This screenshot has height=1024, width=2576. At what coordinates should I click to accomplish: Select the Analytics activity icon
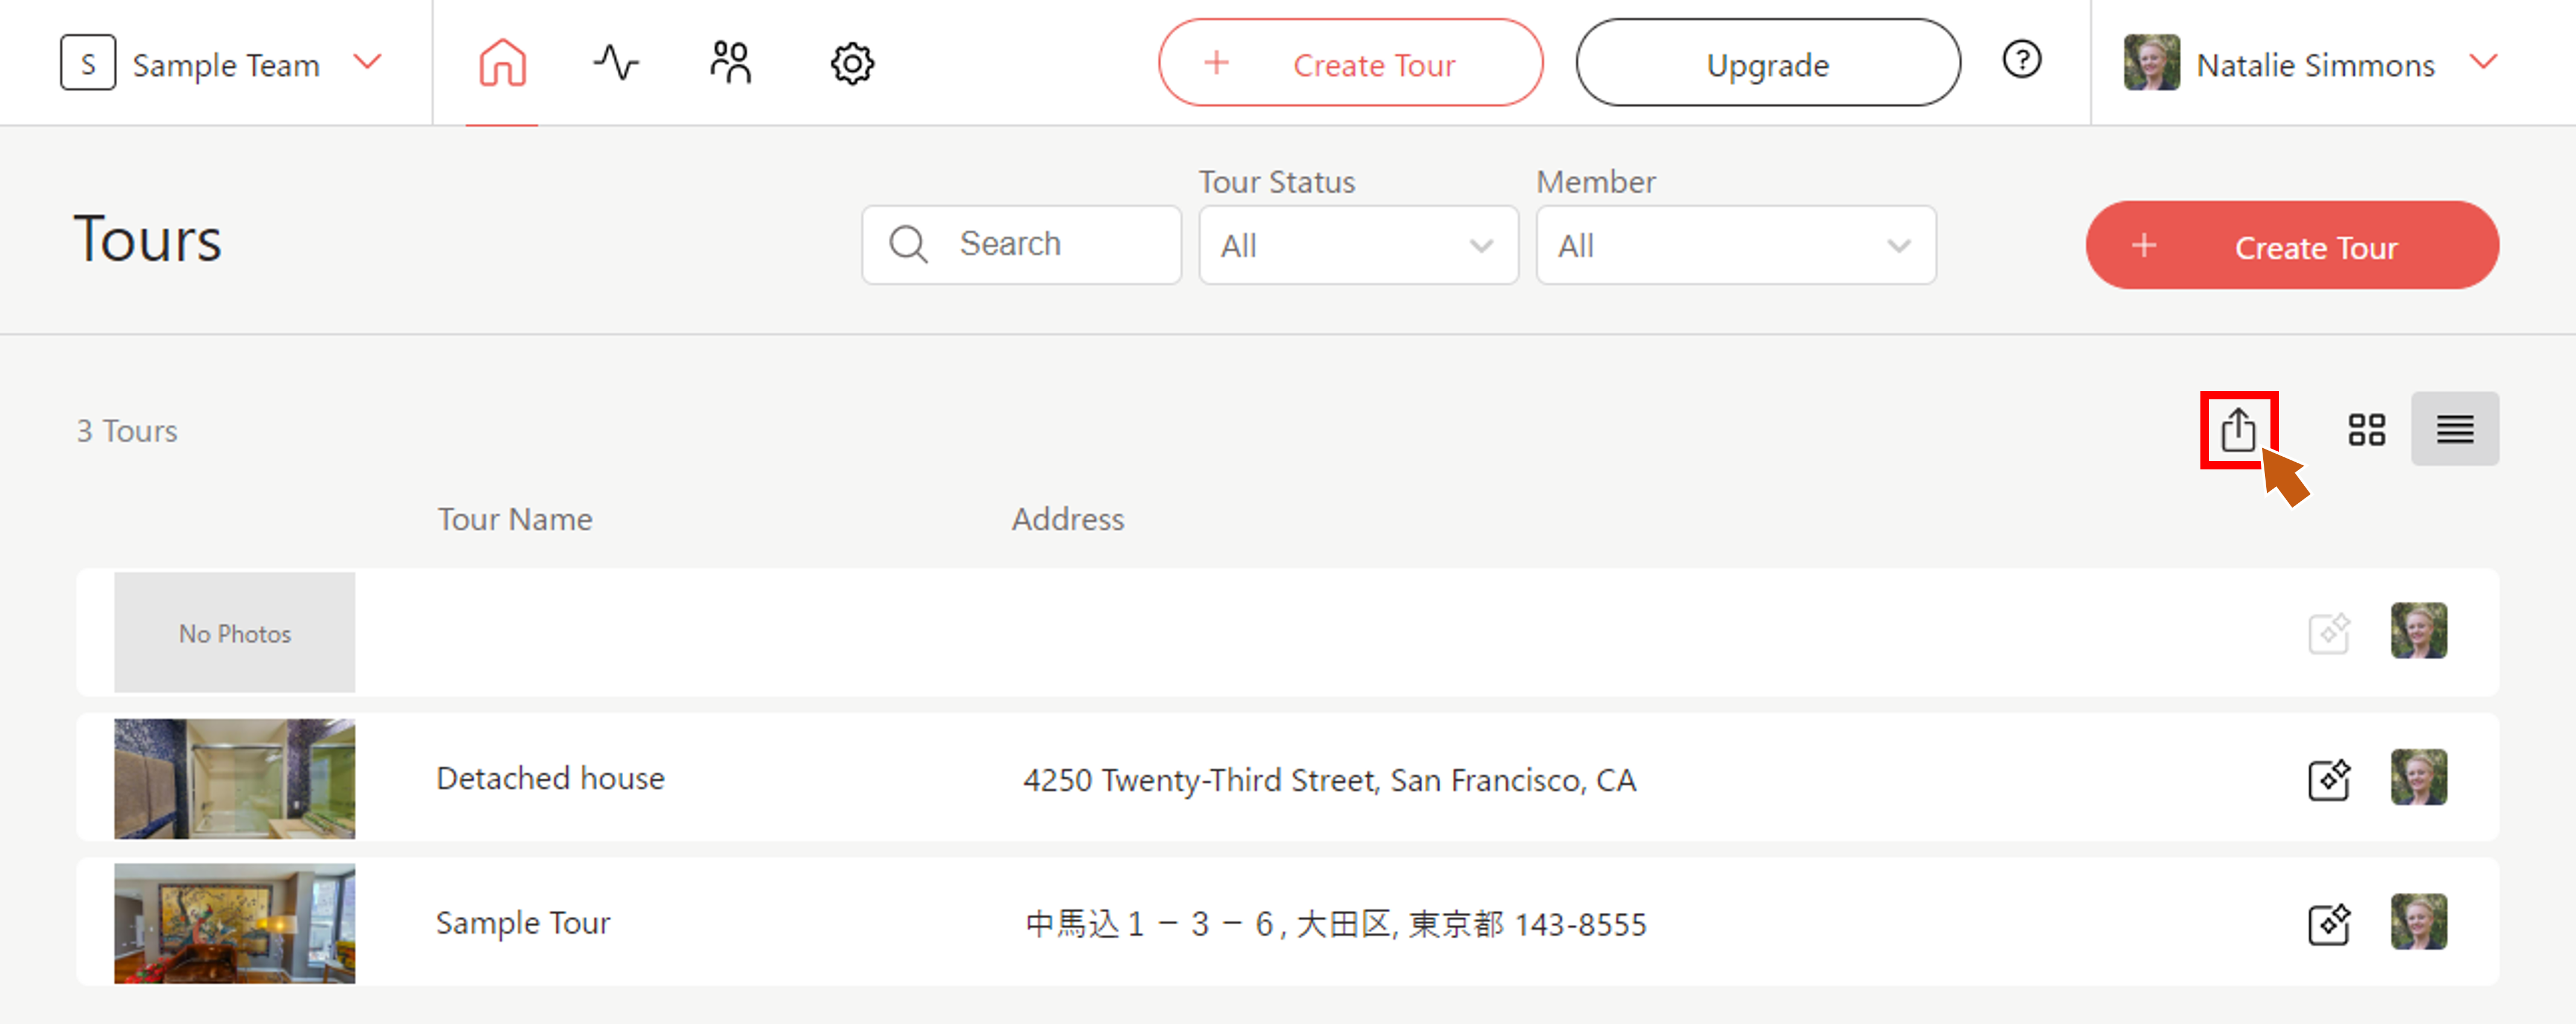[x=617, y=62]
